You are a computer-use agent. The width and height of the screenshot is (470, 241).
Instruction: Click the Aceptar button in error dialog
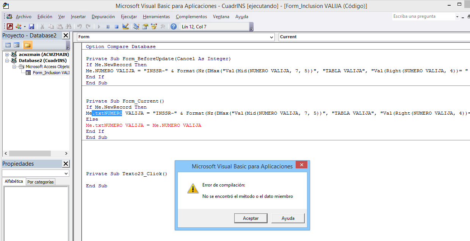(251, 218)
